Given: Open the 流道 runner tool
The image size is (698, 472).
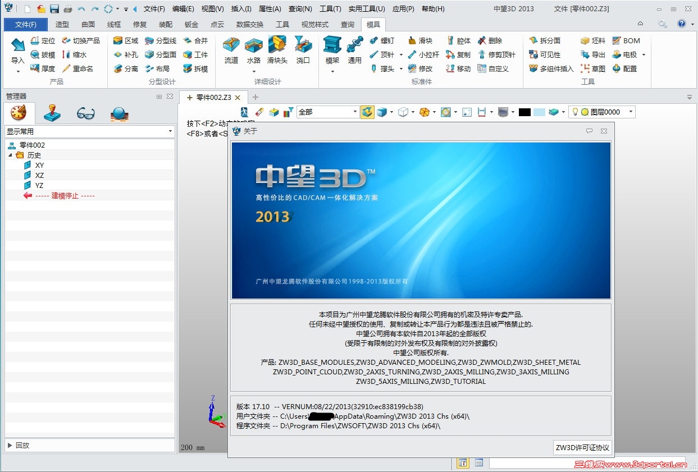Looking at the screenshot, I should pos(231,50).
